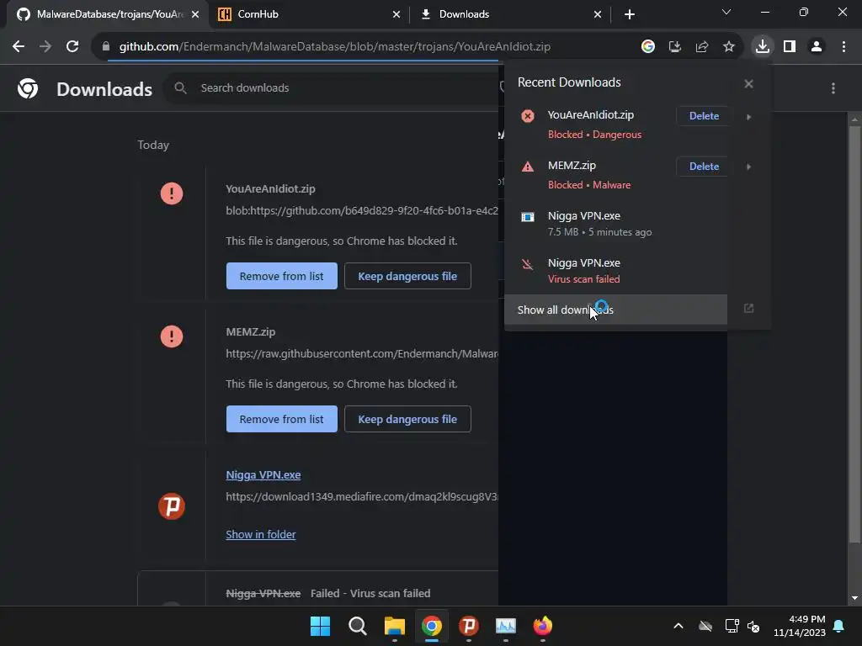The width and height of the screenshot is (862, 646).
Task: Reload the page with the refresh icon
Action: click(72, 47)
